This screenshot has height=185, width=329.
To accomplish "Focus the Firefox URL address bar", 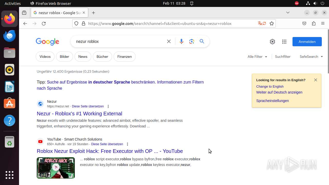I will 172,23.
